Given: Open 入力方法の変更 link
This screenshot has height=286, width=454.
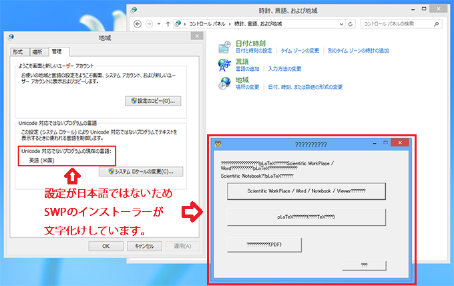Looking at the screenshot, I should (284, 69).
